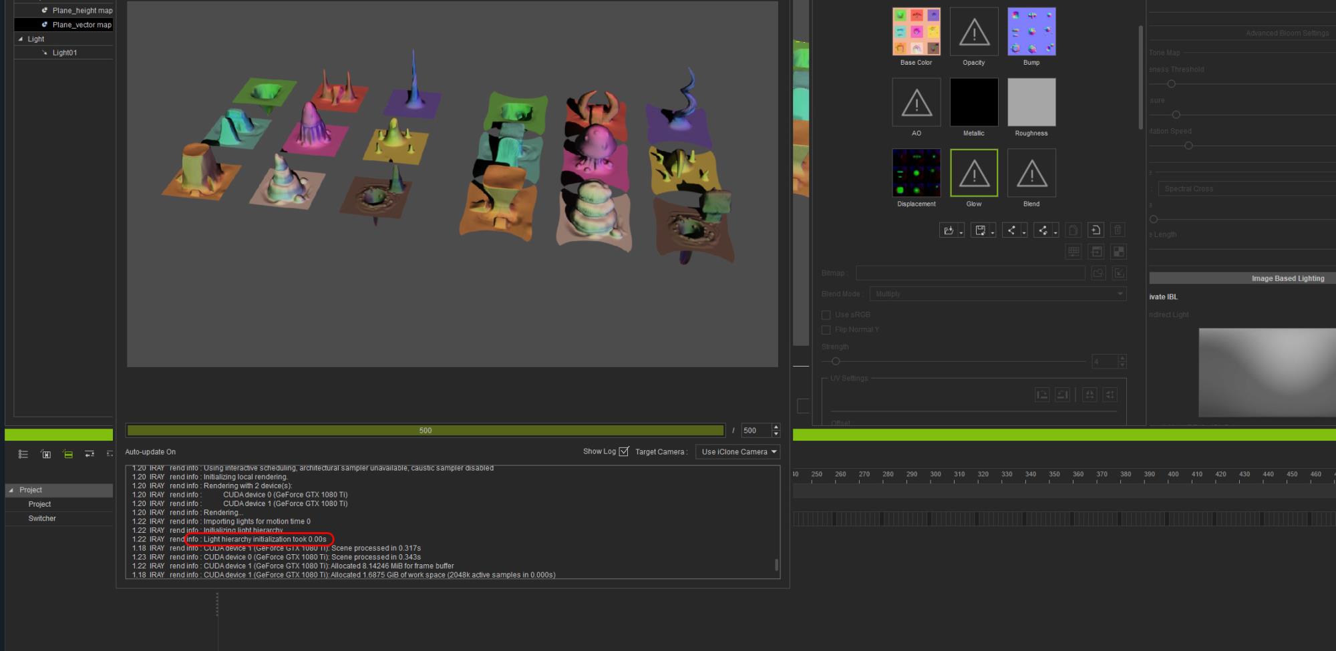Click the paste clipboard icon
The image size is (1336, 651).
point(1073,230)
